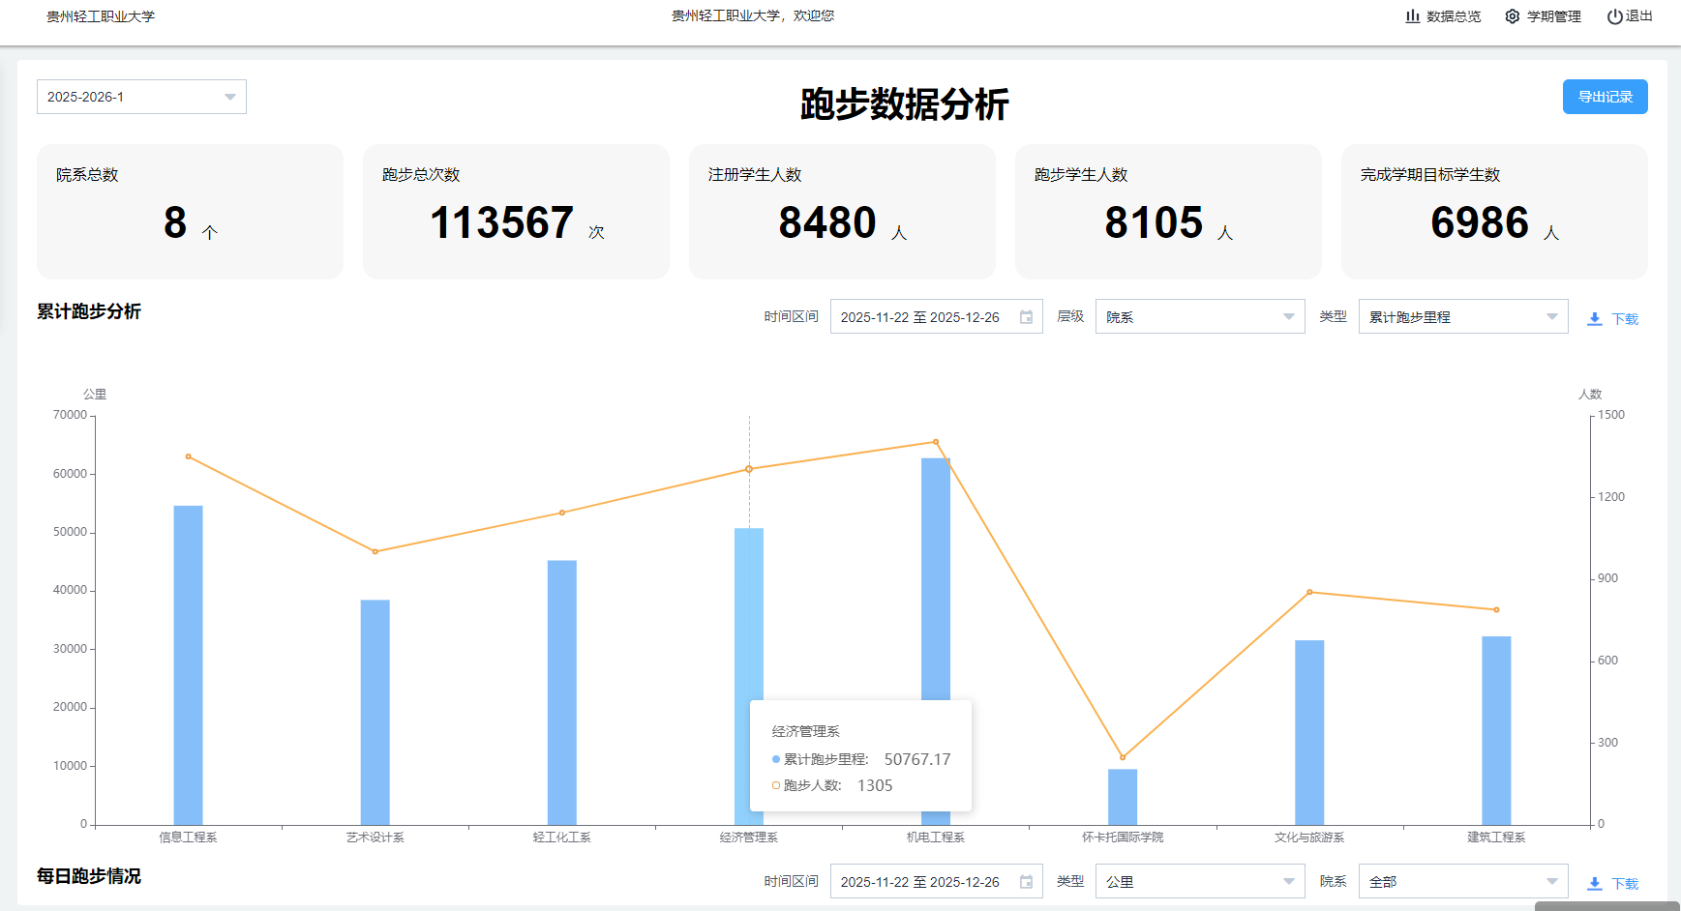1681x911 pixels.
Task: Click the 退出 power icon
Action: coord(1614,16)
